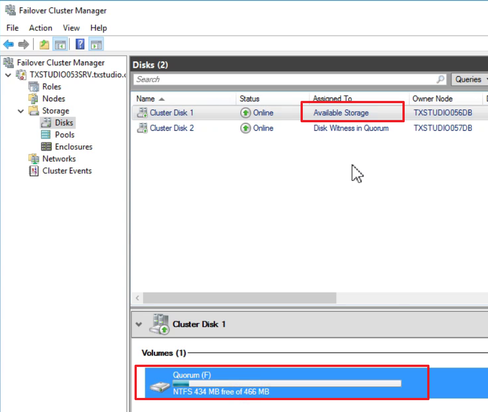Click the Volumes (1) section heading
Image resolution: width=488 pixels, height=412 pixels.
[x=164, y=353]
